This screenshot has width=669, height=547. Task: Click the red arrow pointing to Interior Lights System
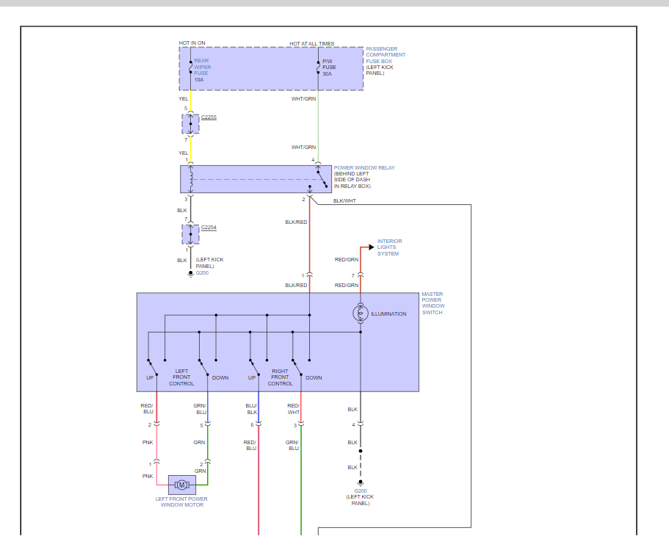click(x=369, y=247)
